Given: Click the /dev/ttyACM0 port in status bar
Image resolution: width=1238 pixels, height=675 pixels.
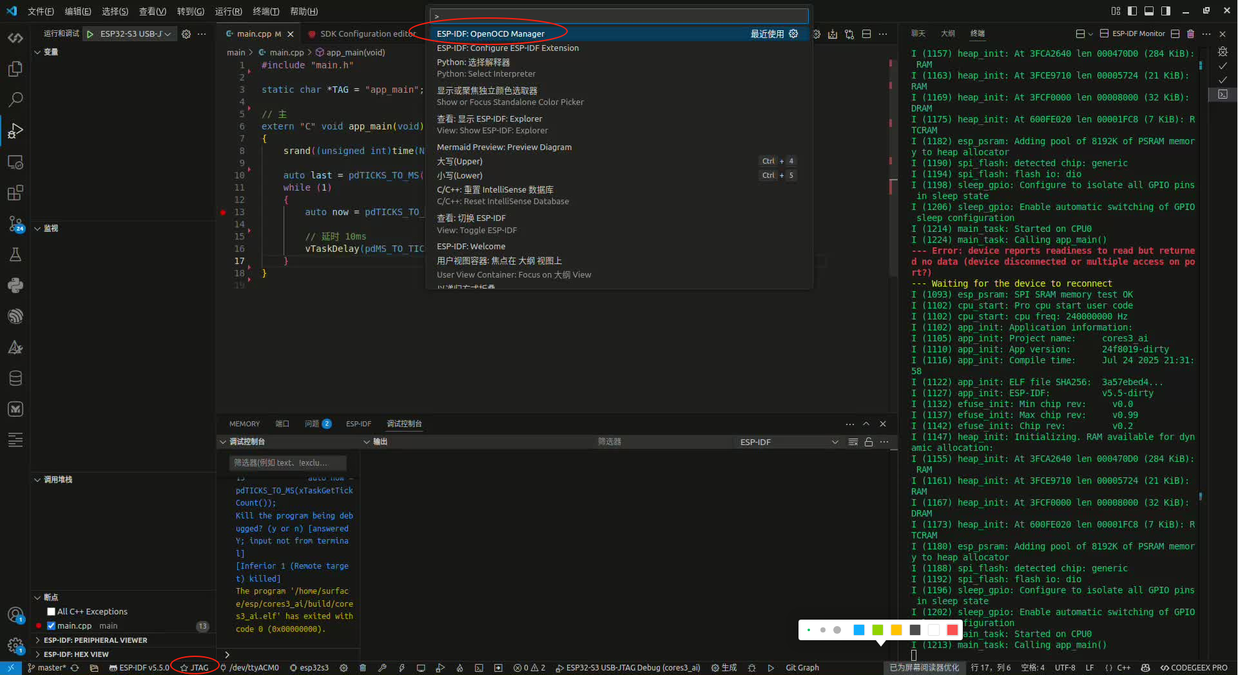Looking at the screenshot, I should pos(250,668).
